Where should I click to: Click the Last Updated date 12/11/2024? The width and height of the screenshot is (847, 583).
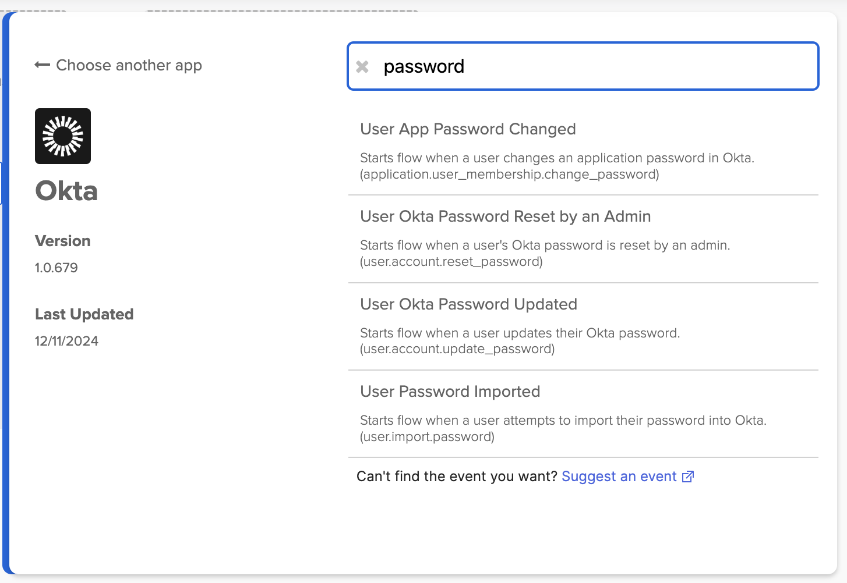point(66,340)
